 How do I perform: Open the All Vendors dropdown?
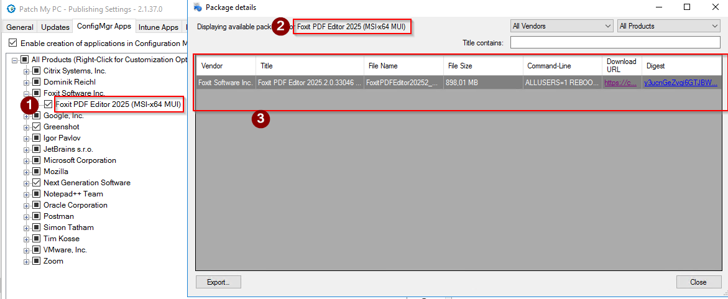tap(561, 26)
